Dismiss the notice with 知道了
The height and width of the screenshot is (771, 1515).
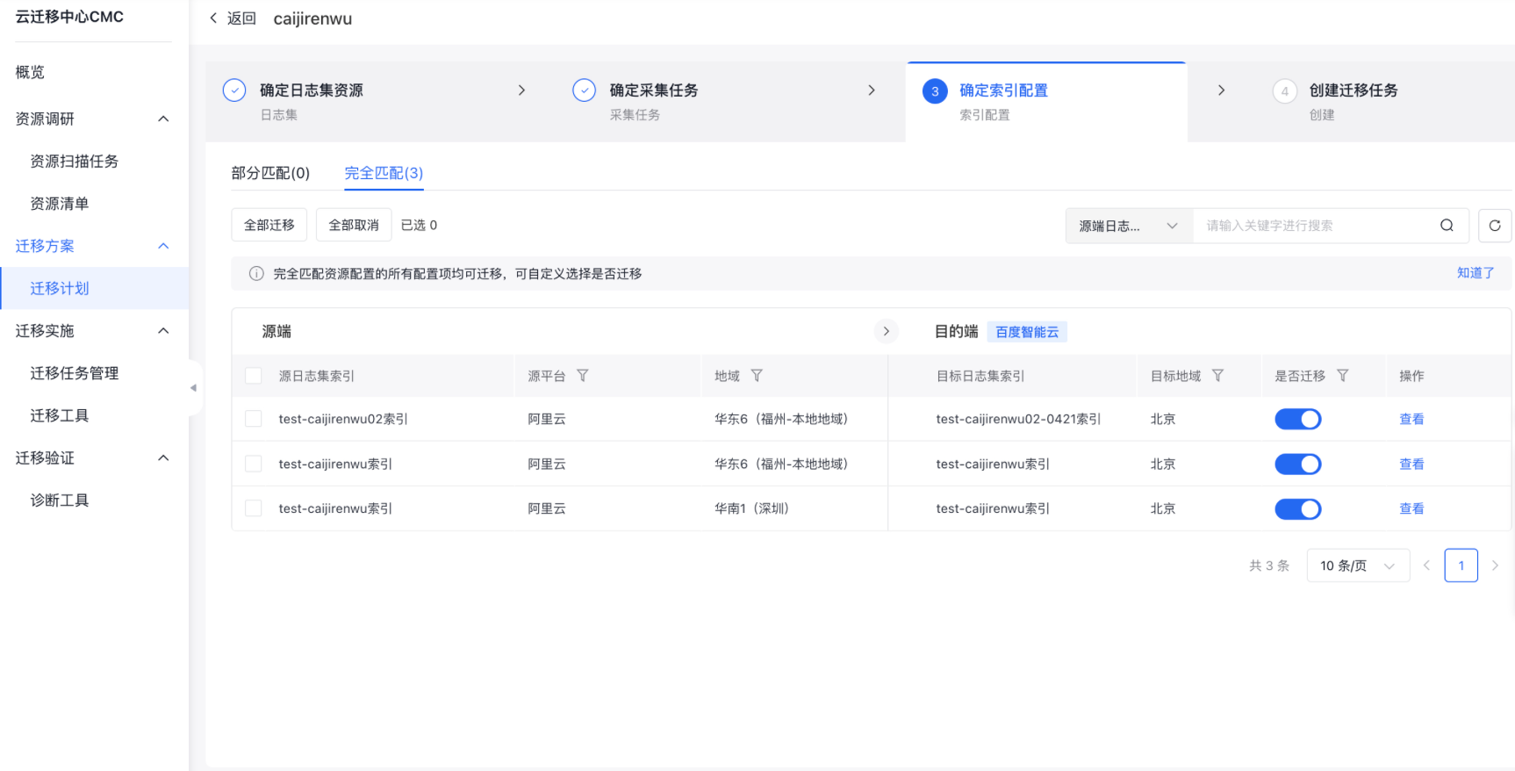click(x=1476, y=273)
